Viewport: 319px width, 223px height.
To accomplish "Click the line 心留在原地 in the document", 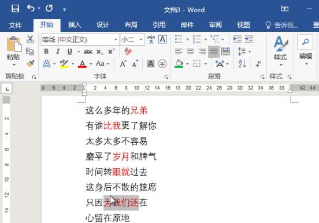I will 107,218.
